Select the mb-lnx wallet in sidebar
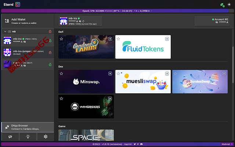235x147 pixels. 28,40
